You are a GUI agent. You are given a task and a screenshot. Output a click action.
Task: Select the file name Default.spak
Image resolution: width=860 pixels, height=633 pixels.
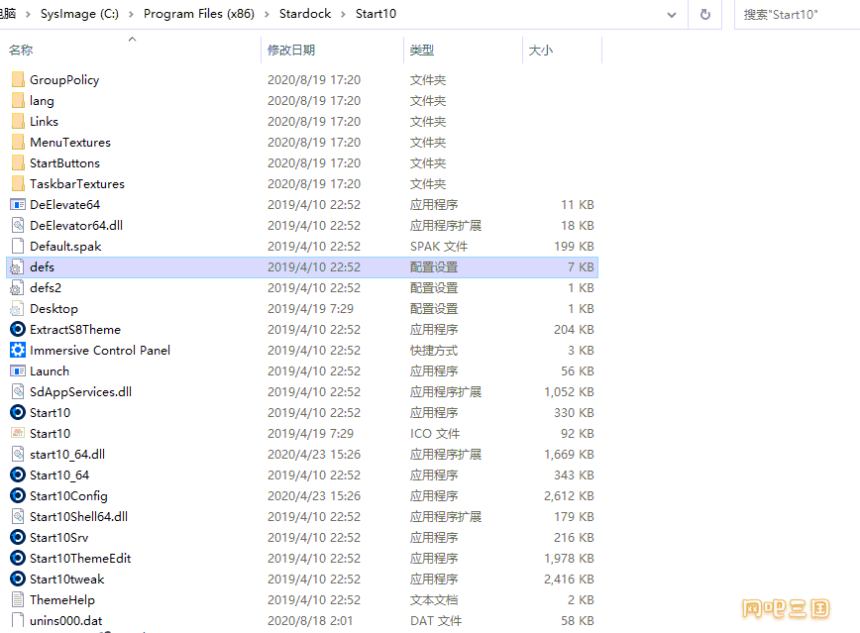coord(65,247)
